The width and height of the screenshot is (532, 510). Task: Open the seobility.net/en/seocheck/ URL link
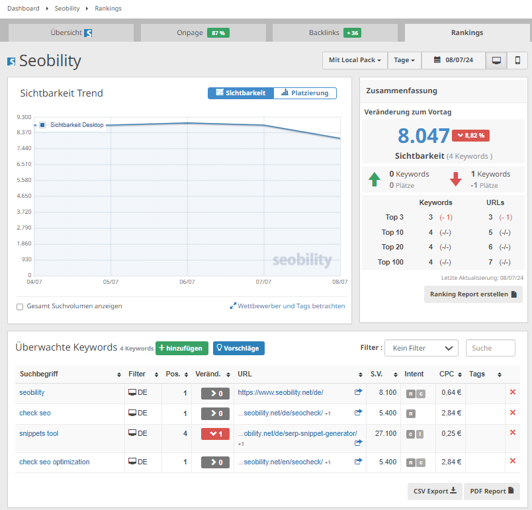click(x=281, y=462)
